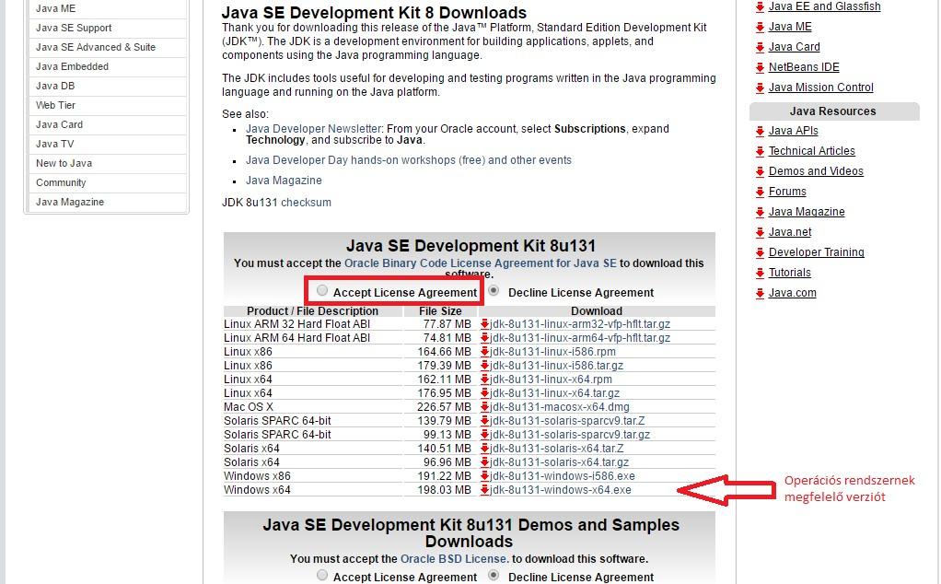Download jdk-8u131-windows-x64.exe file link
The height and width of the screenshot is (584, 941).
[x=561, y=490]
